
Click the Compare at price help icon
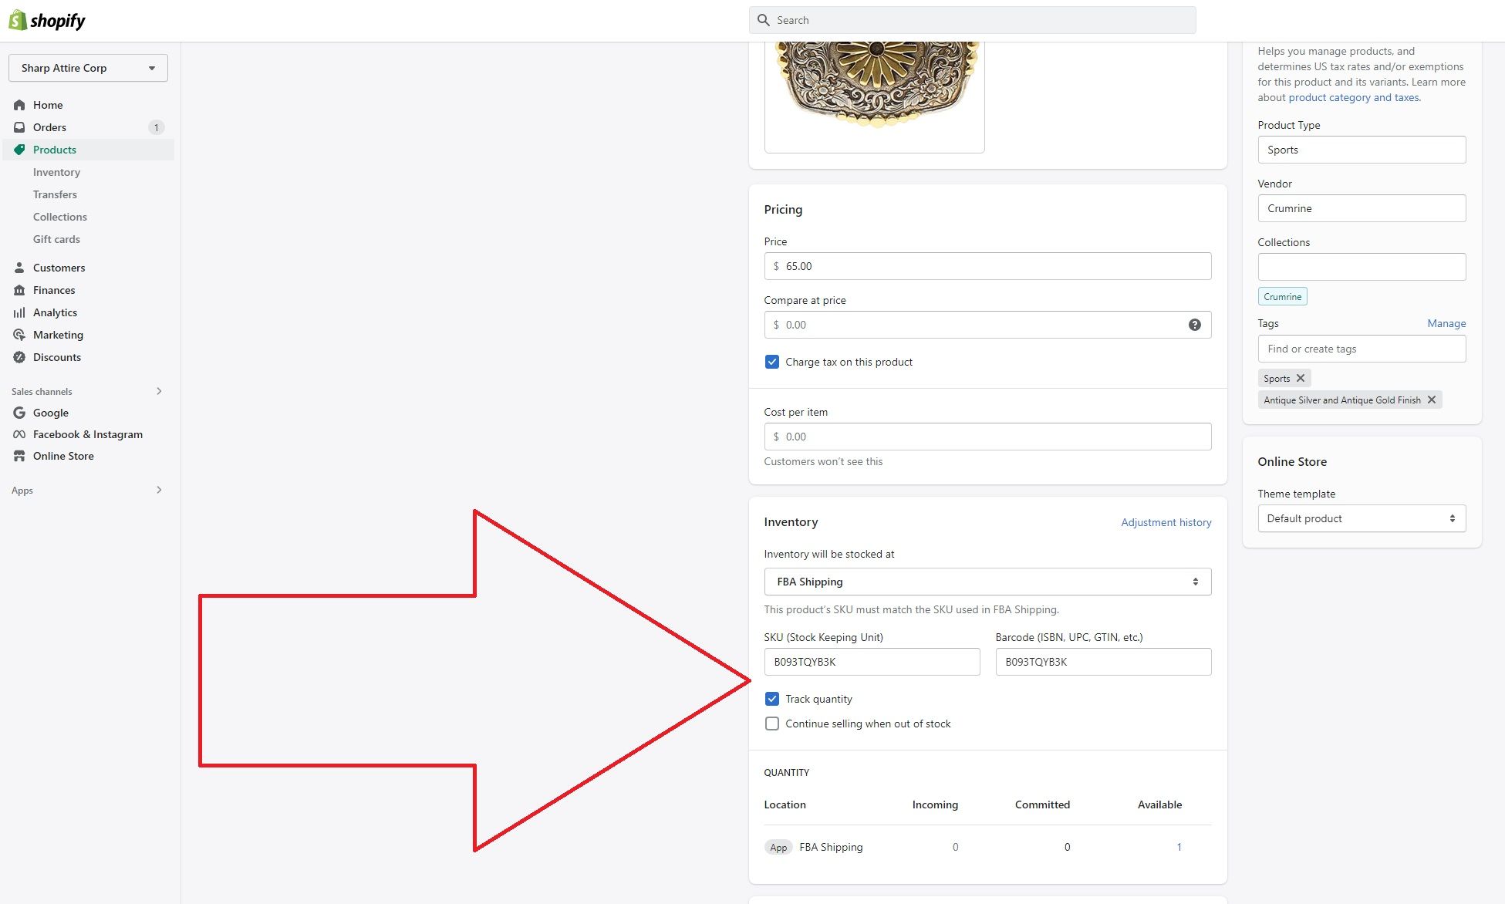(1194, 325)
